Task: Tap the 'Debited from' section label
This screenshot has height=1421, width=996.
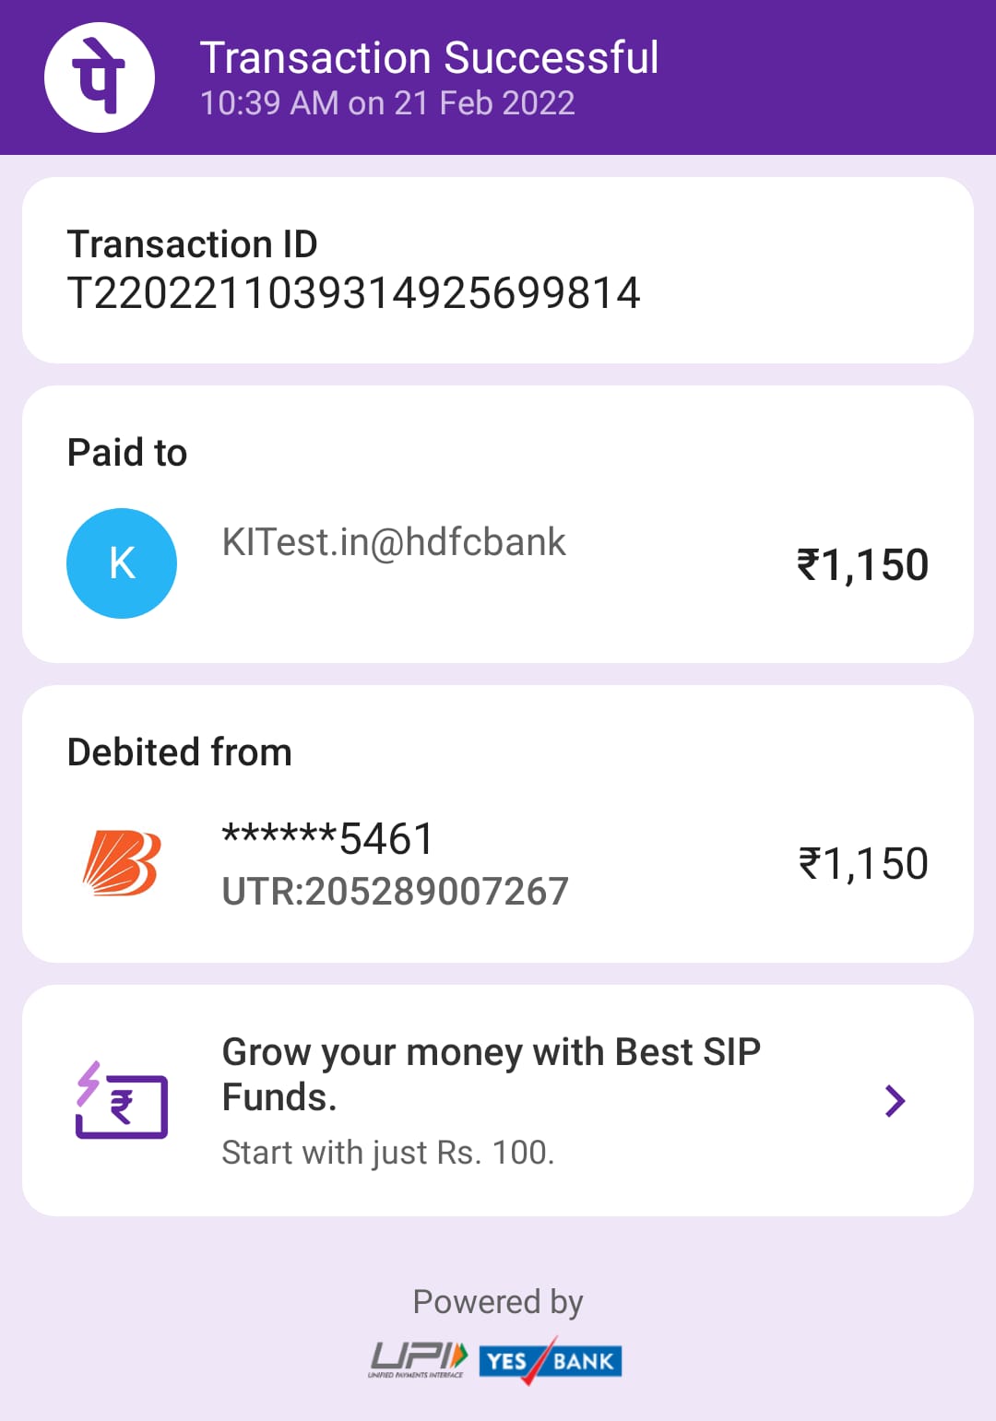Action: (x=180, y=752)
